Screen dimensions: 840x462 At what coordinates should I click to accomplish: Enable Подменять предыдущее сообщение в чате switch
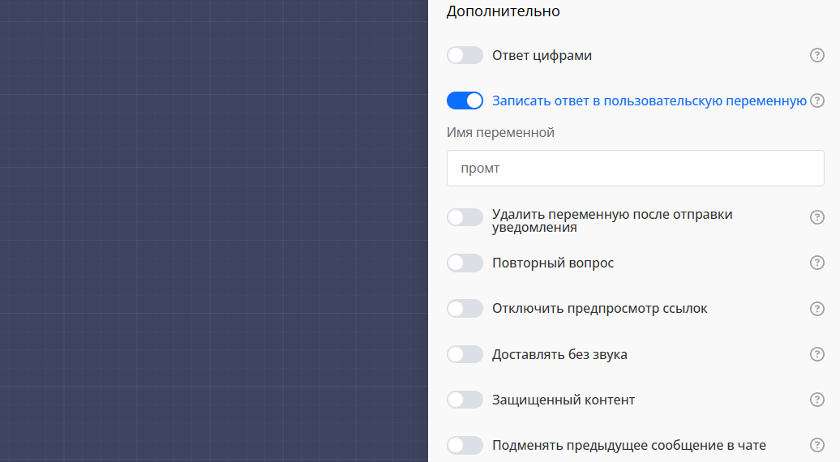[465, 445]
